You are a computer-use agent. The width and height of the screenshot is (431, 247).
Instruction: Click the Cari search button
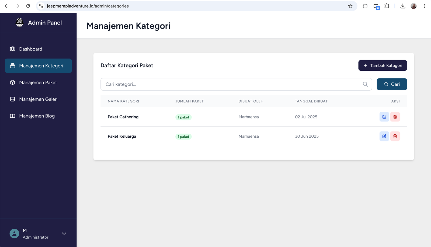pos(392,84)
